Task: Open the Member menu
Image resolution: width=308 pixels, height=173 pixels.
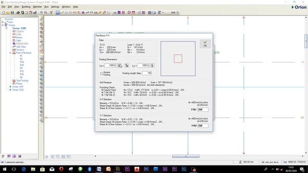Action: click(x=38, y=7)
